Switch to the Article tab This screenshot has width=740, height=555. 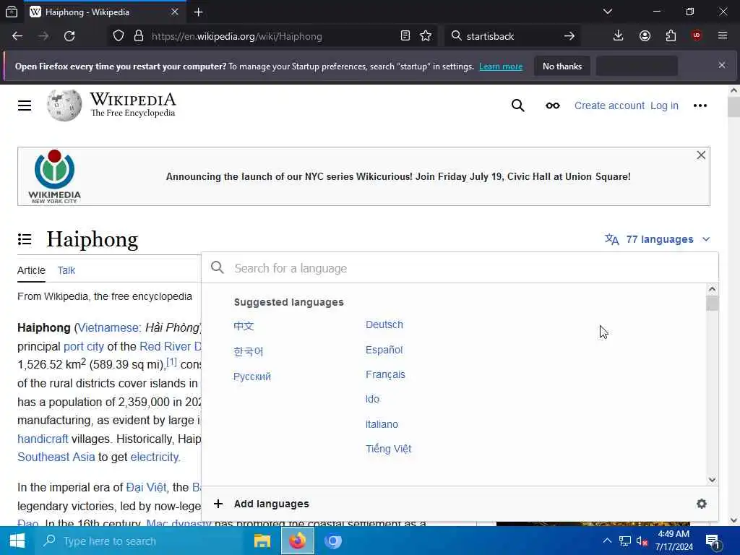click(x=31, y=270)
